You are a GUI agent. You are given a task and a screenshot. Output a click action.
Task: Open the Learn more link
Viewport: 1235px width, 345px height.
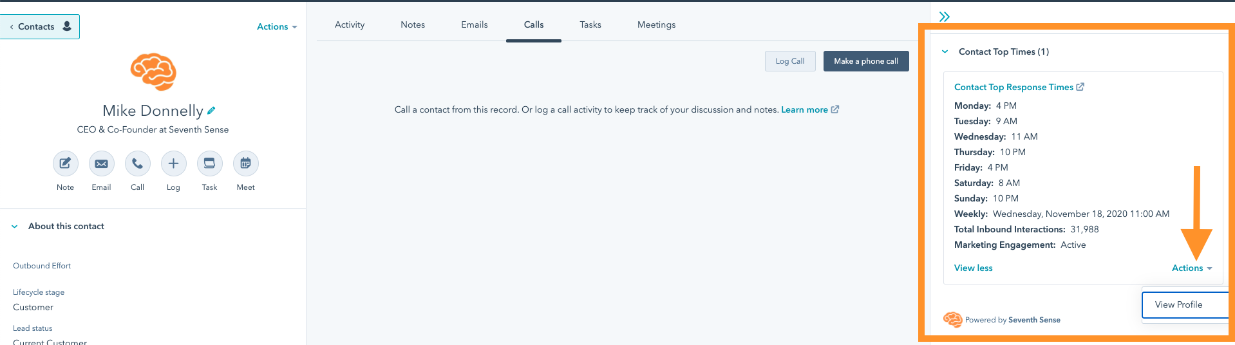coord(804,109)
